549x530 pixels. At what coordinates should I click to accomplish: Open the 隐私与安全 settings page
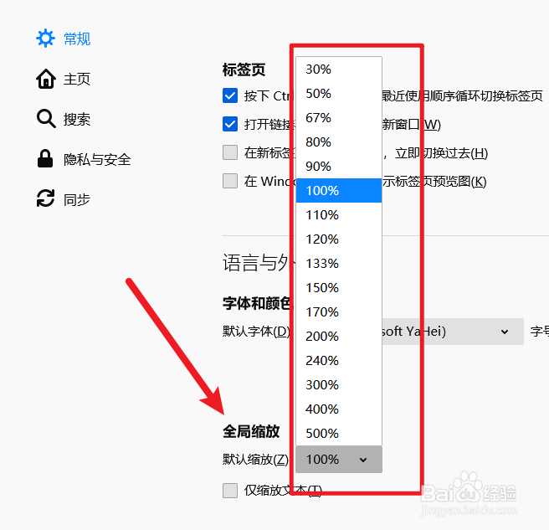click(97, 159)
